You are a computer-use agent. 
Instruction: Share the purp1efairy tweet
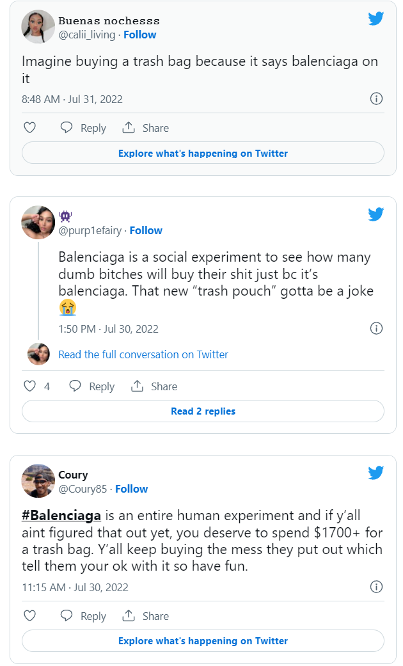click(154, 386)
